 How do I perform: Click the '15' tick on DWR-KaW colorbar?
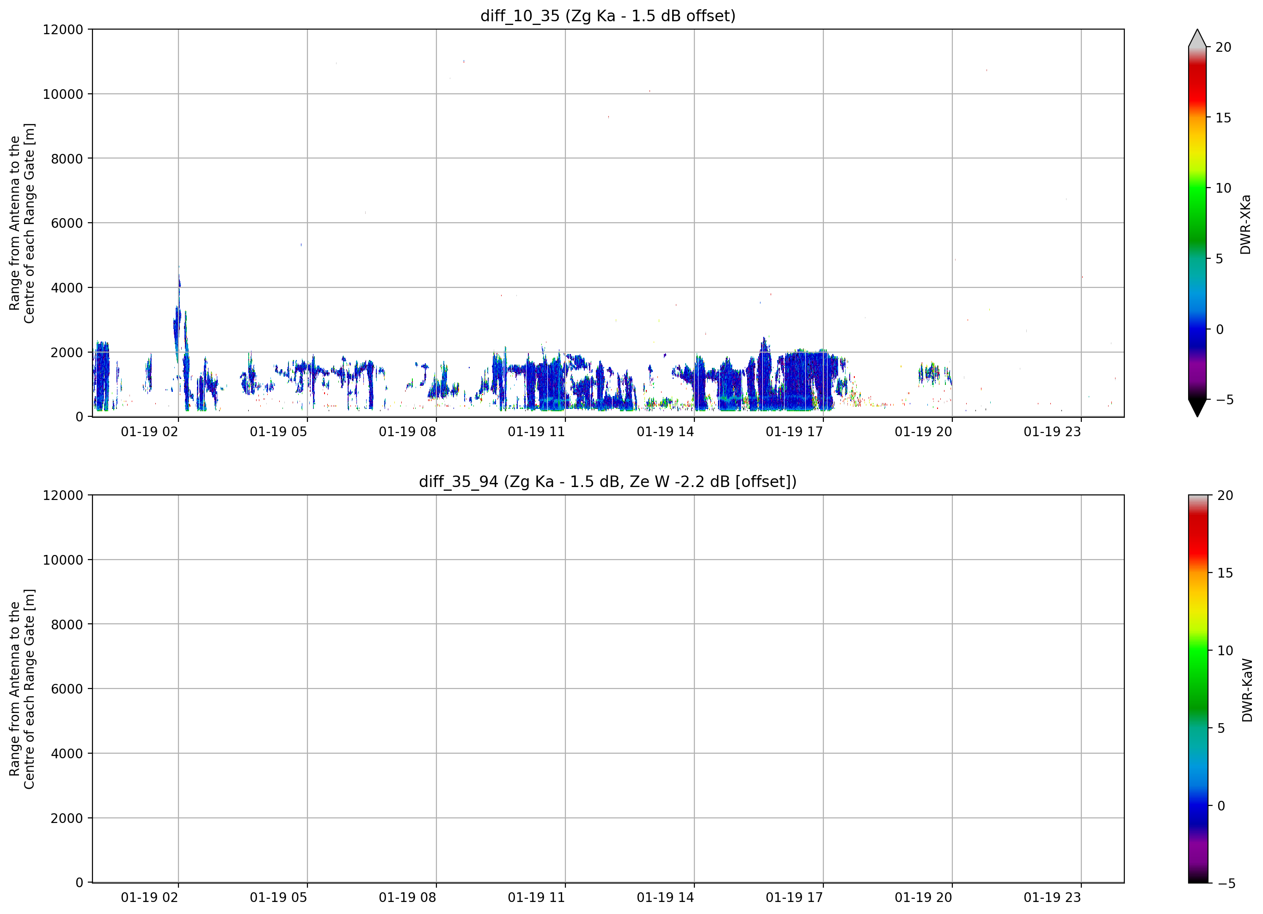[1225, 573]
